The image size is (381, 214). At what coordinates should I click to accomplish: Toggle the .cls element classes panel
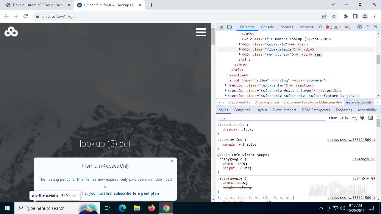click(x=344, y=118)
